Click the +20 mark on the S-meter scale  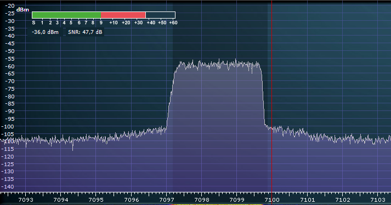pyautogui.click(x=126, y=22)
